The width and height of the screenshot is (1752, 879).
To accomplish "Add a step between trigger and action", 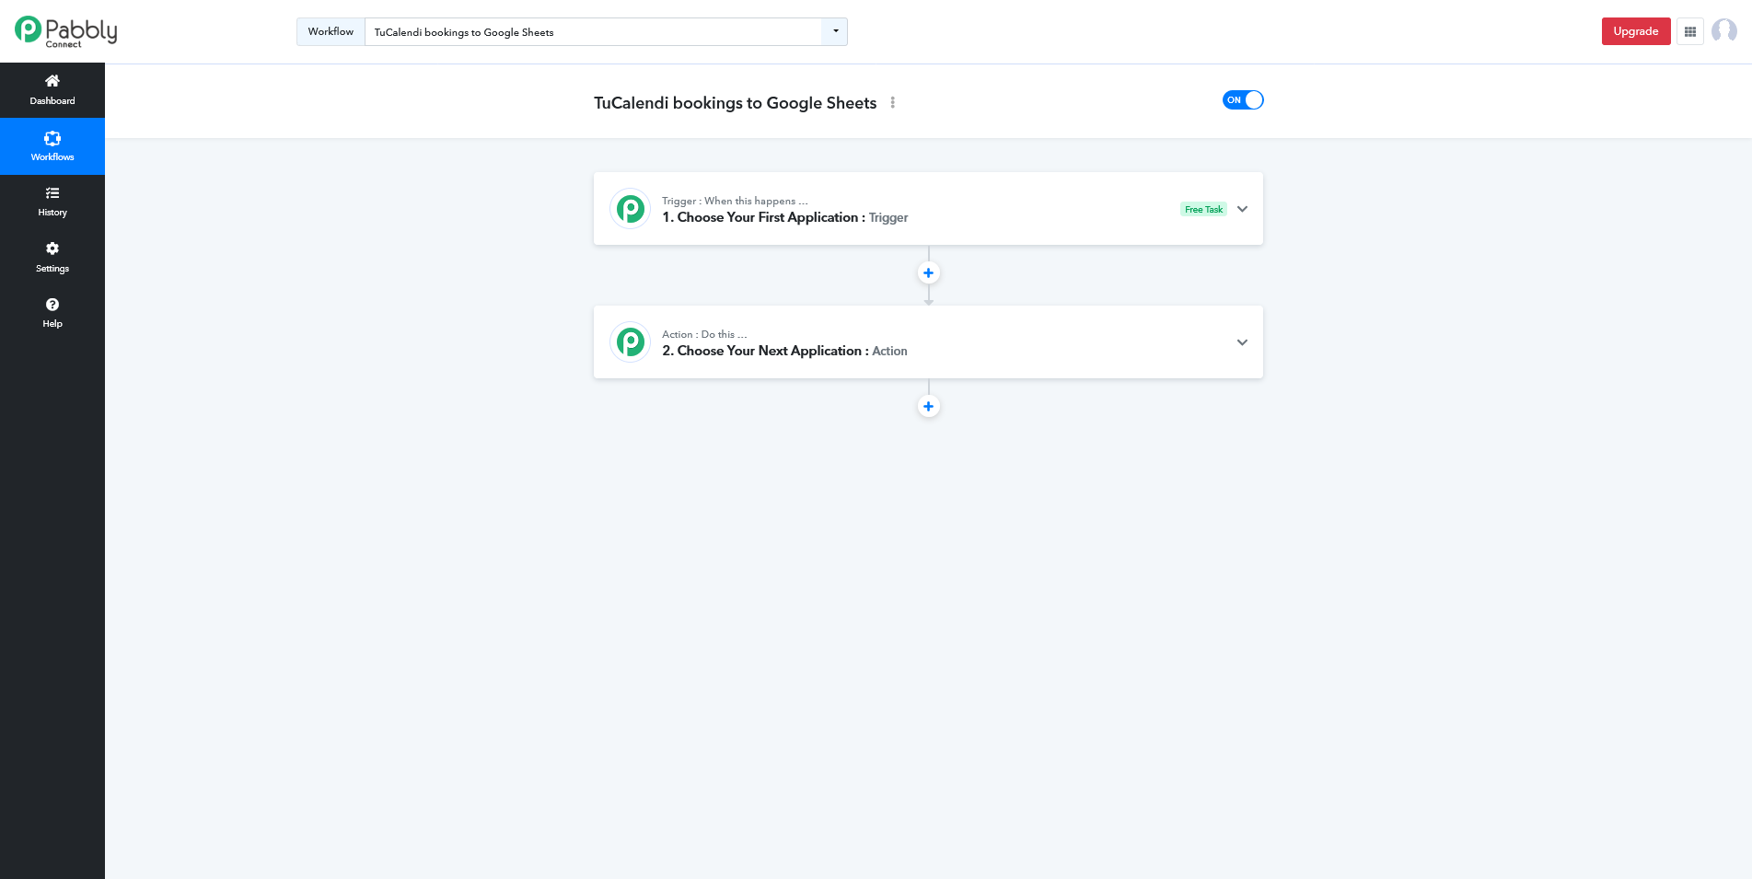I will [928, 273].
